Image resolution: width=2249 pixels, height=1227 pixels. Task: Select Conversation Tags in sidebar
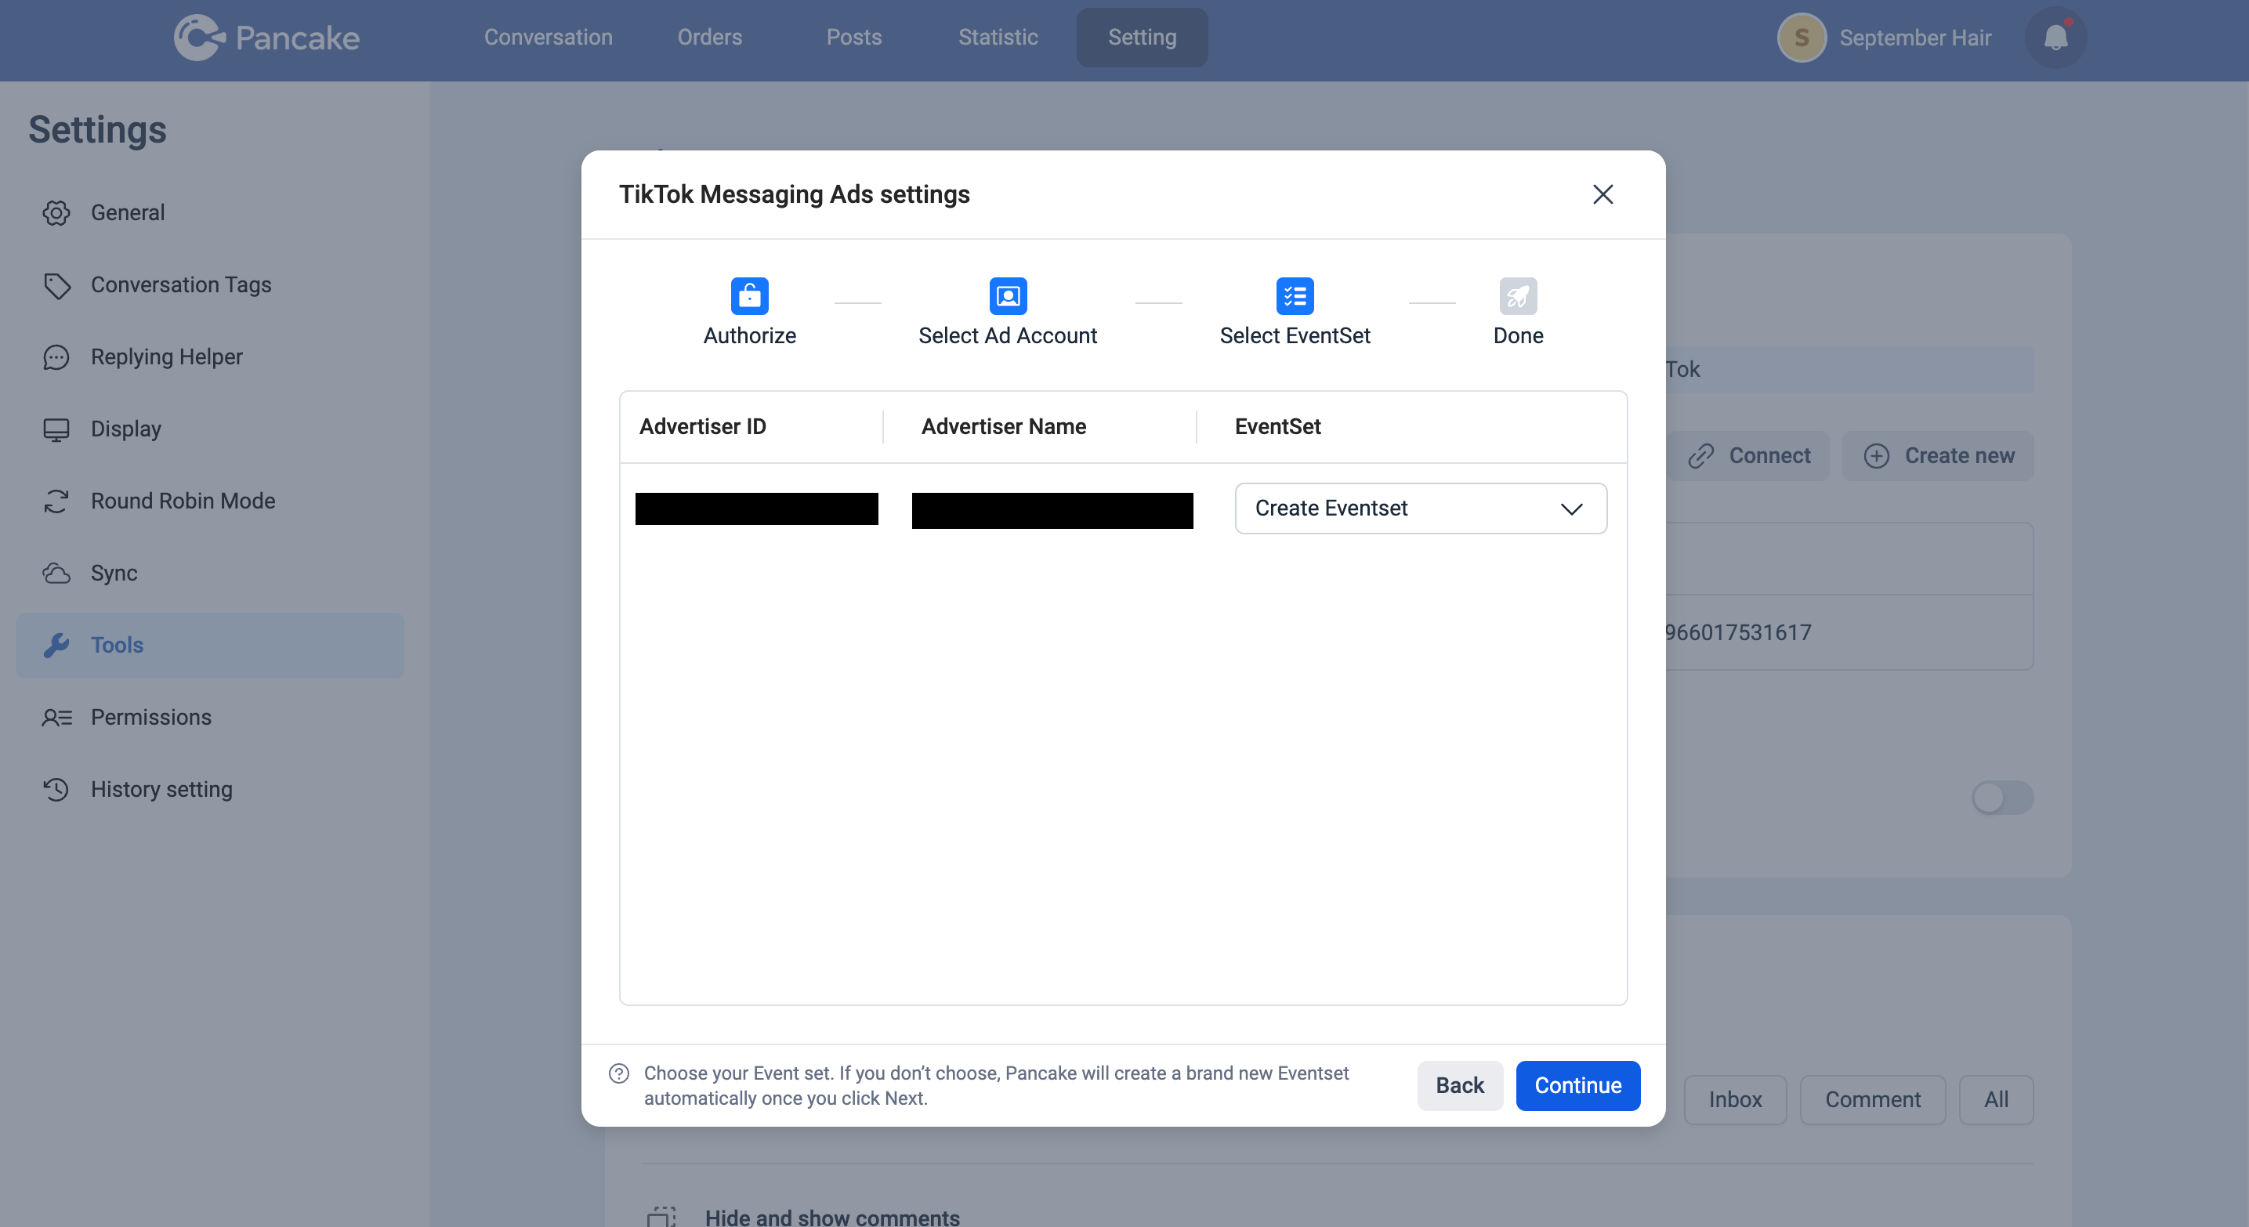click(x=209, y=285)
